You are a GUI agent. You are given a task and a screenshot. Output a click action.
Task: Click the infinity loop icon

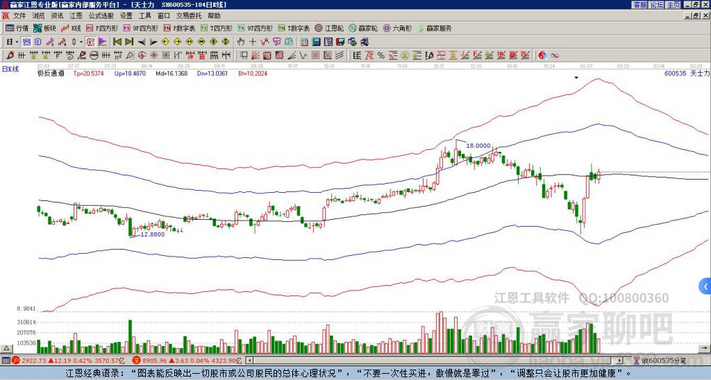pyautogui.click(x=554, y=55)
